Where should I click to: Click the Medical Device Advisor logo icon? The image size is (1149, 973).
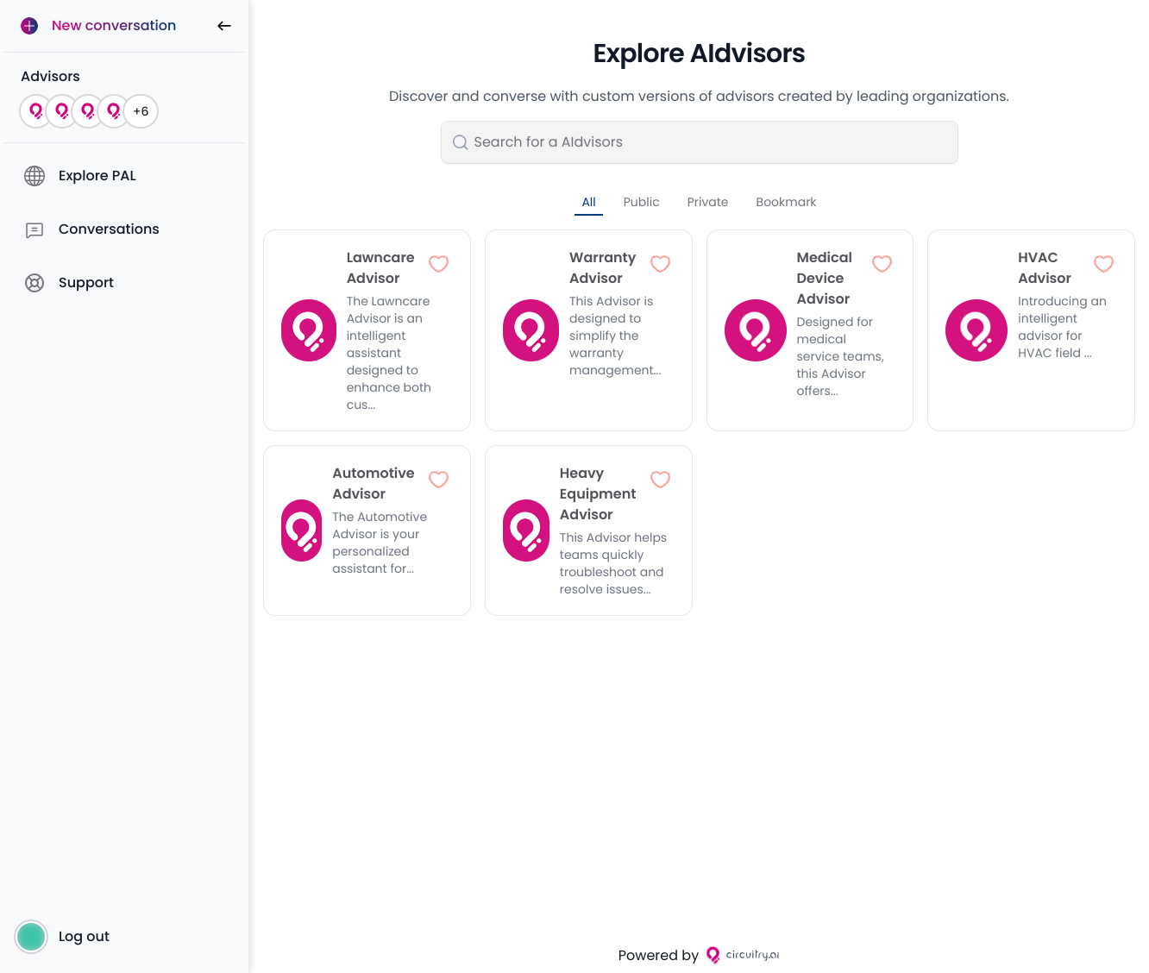coord(756,330)
